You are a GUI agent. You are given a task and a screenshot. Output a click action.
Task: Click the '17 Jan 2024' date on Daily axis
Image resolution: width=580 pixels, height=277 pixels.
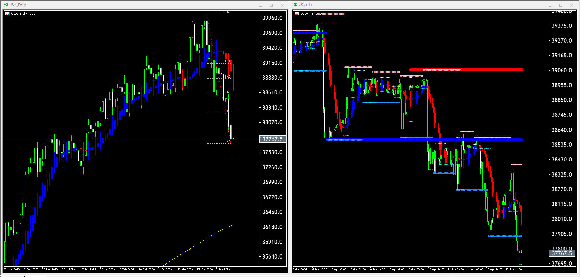pos(89,269)
